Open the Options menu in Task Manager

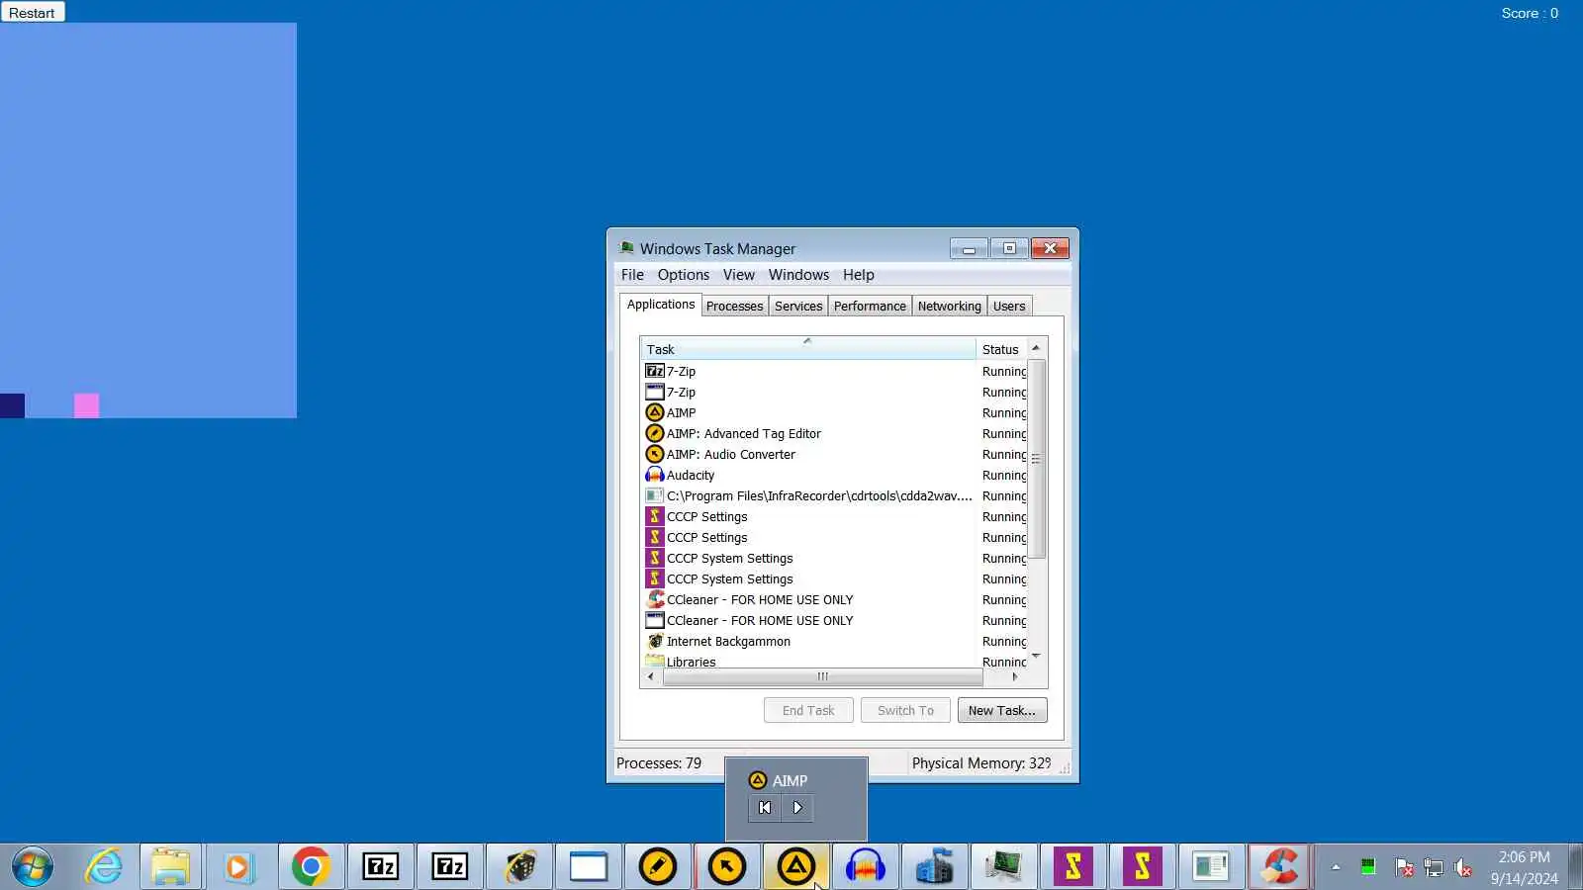point(684,275)
